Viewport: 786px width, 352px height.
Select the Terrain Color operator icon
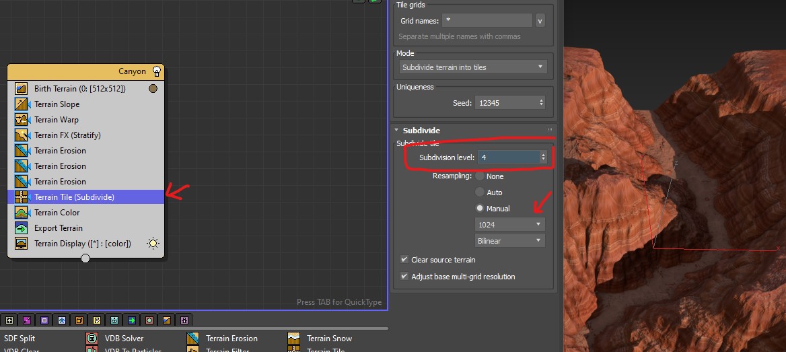coord(21,213)
